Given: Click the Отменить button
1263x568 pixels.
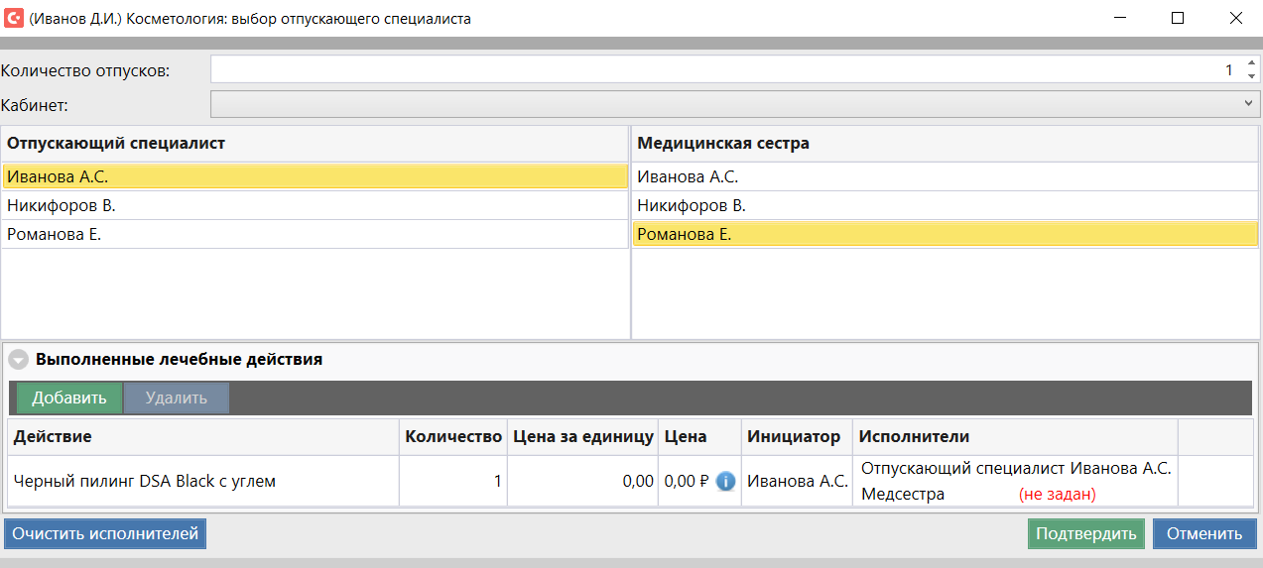Looking at the screenshot, I should [1203, 534].
